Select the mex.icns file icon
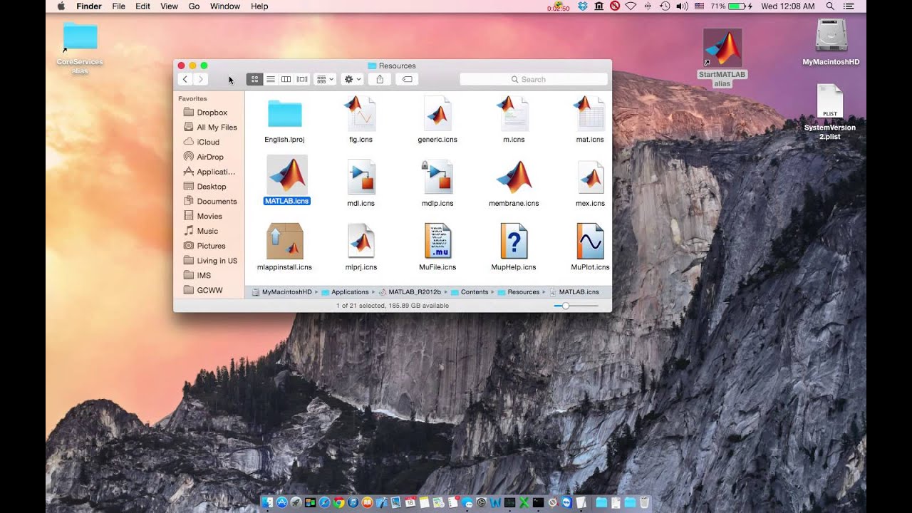This screenshot has height=513, width=912. (590, 177)
